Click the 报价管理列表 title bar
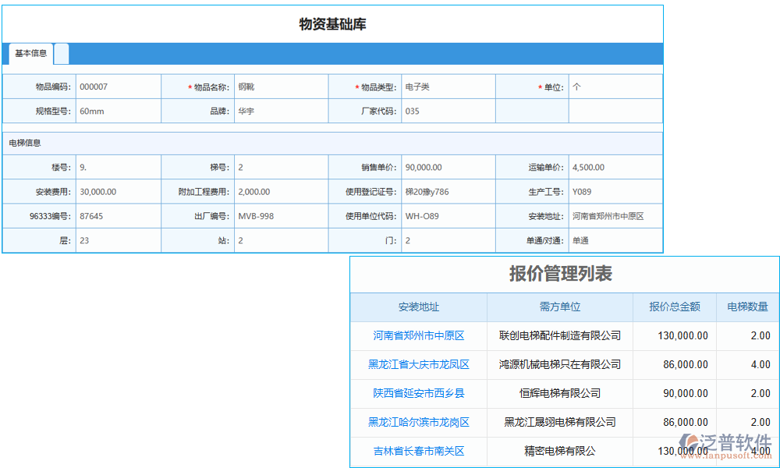This screenshot has width=780, height=468. 565,275
